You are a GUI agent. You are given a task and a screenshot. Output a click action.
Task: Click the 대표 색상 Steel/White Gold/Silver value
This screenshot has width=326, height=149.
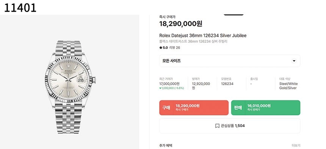point(288,86)
